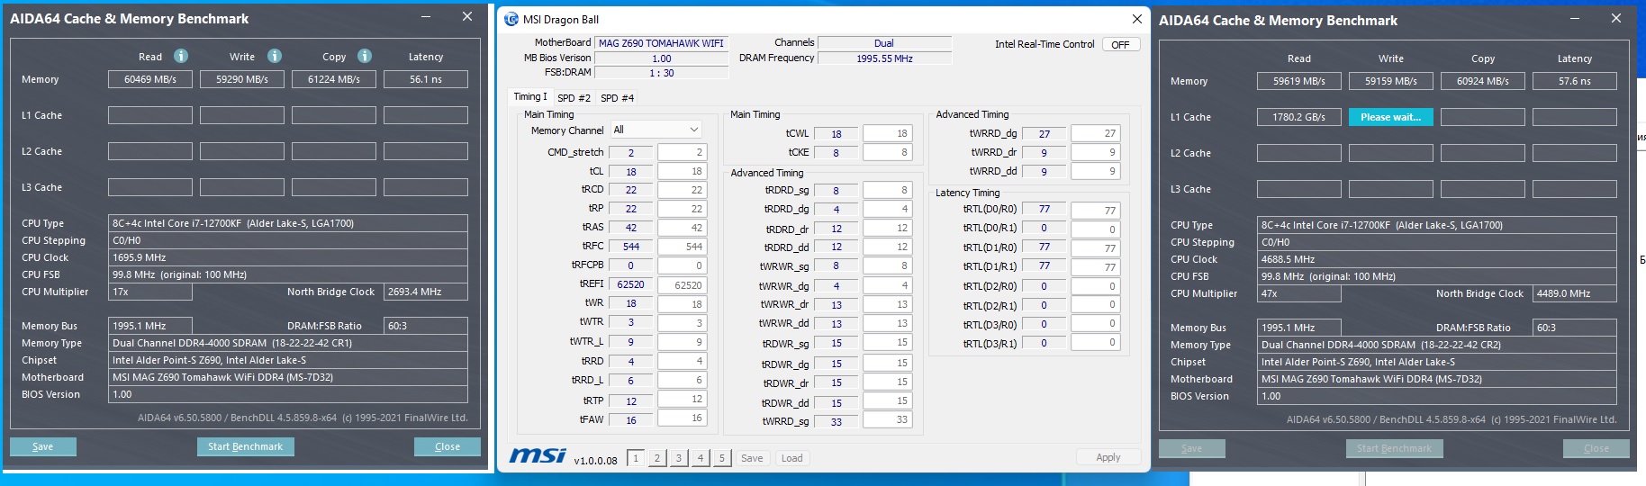Image resolution: width=1646 pixels, height=486 pixels.
Task: Click the tRFC editable value field
Action: (683, 247)
